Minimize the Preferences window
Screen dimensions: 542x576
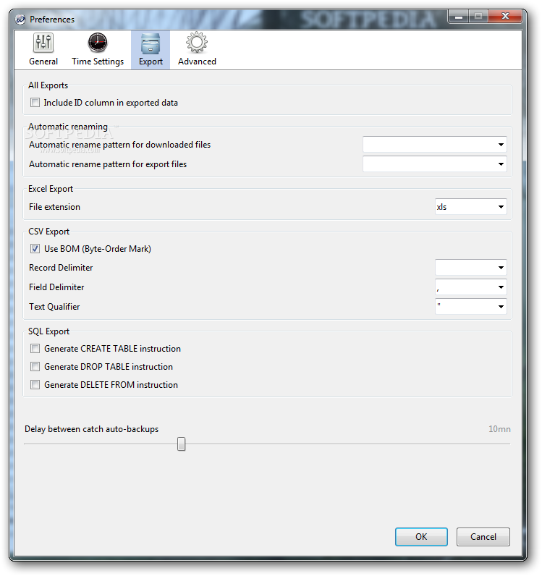click(458, 17)
